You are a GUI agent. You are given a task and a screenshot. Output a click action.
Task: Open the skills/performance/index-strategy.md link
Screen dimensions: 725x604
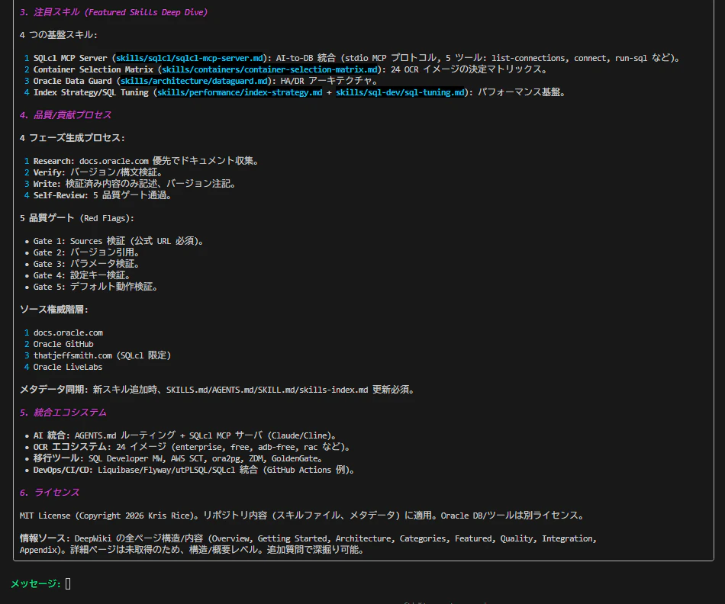240,92
